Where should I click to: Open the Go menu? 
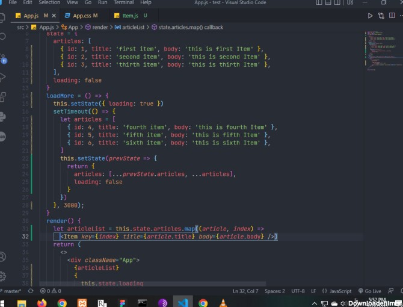(x=88, y=2)
